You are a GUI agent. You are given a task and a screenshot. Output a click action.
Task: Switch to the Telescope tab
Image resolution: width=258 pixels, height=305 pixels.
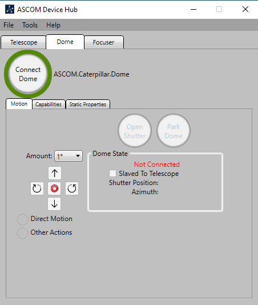pos(23,42)
